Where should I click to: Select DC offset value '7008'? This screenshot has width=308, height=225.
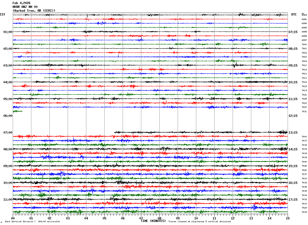(304, 61)
